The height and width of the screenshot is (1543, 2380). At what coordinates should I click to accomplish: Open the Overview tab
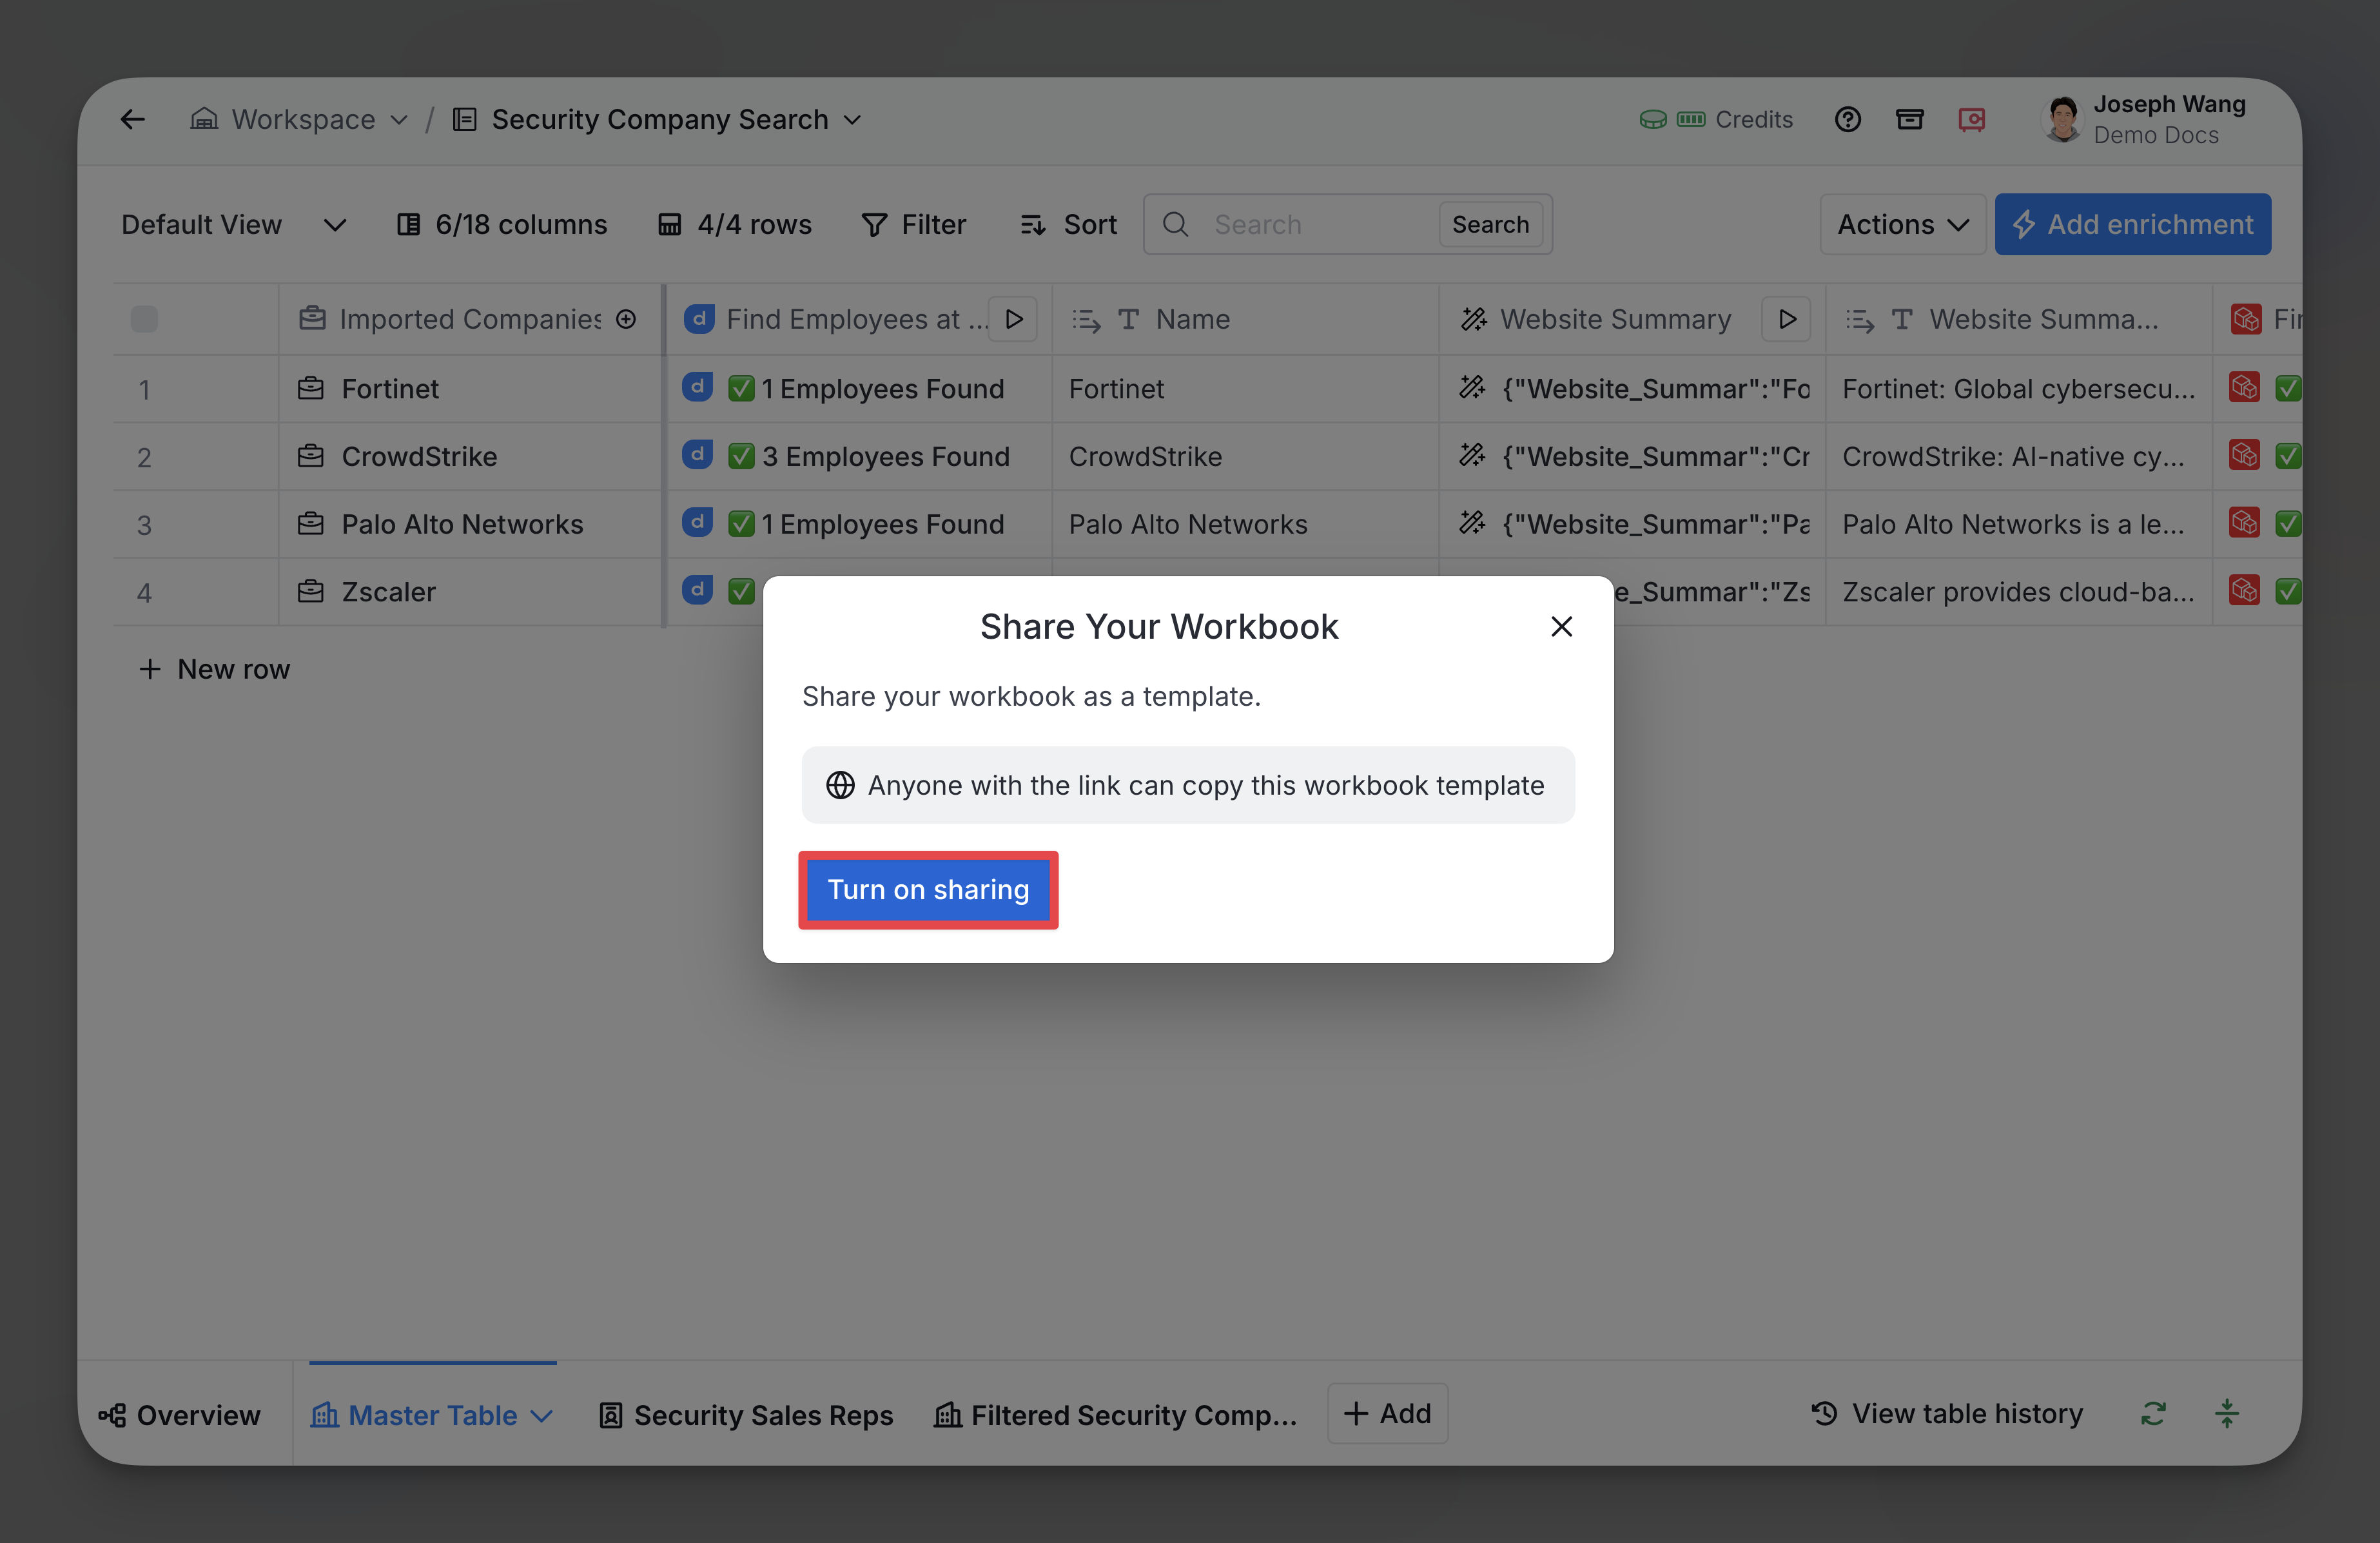pos(180,1415)
